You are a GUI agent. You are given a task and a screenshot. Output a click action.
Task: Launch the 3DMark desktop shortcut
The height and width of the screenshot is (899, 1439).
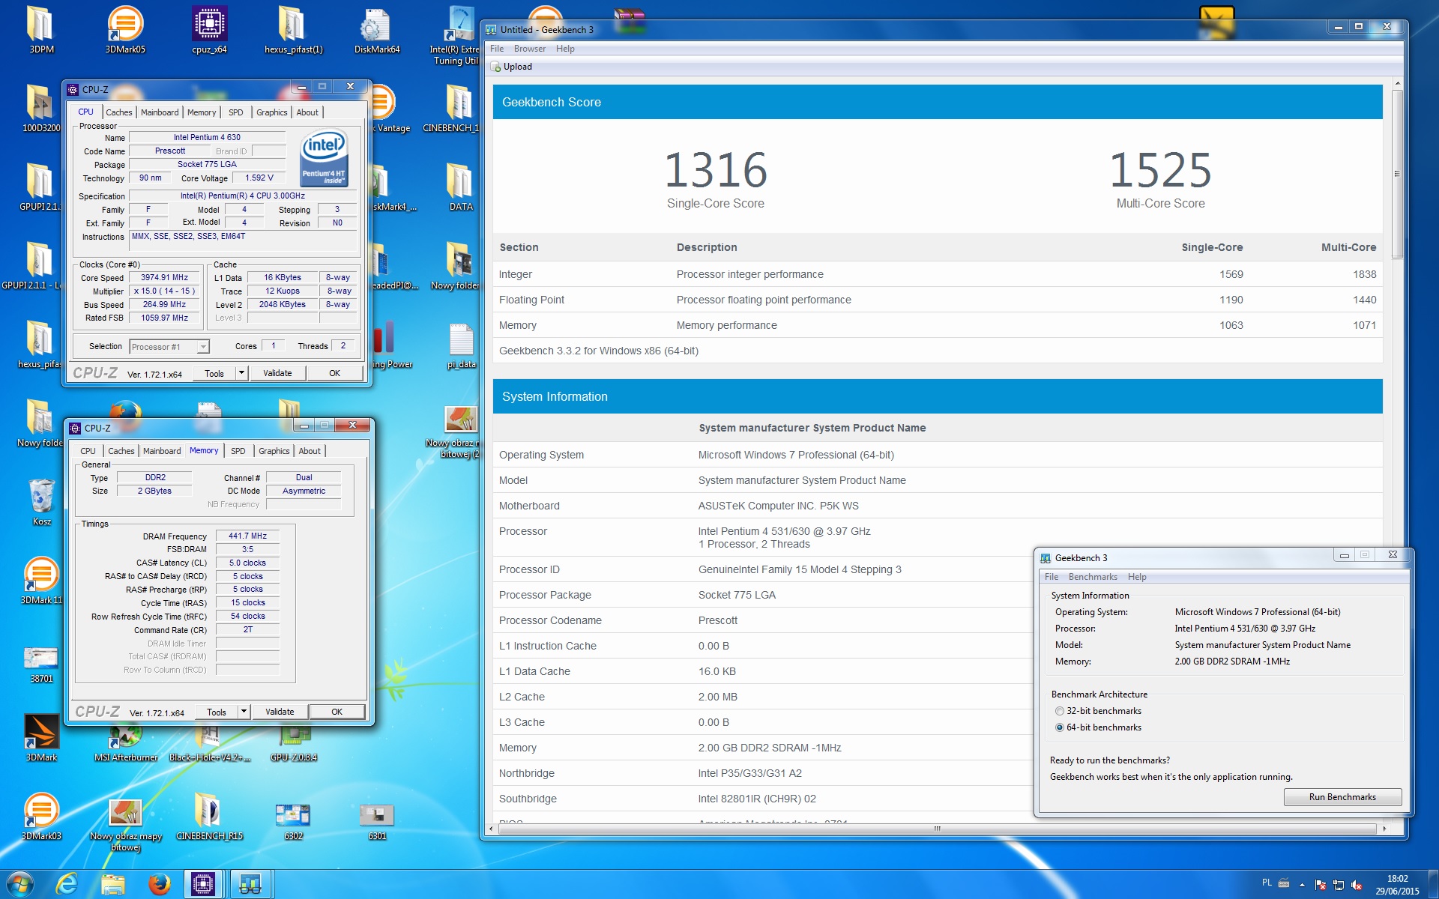click(x=41, y=738)
